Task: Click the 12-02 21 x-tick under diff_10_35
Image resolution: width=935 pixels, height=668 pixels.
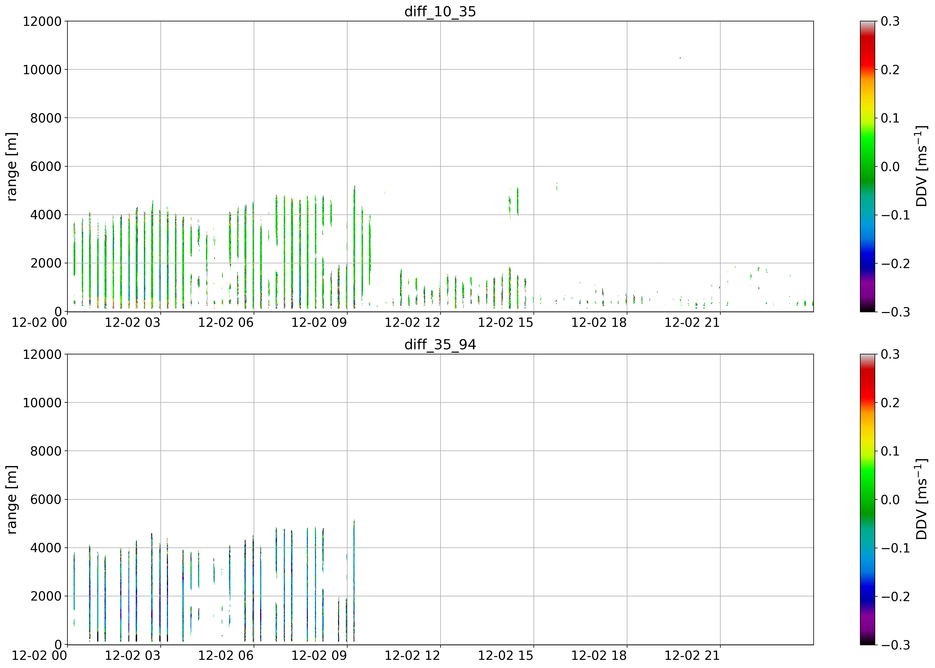Action: [693, 323]
